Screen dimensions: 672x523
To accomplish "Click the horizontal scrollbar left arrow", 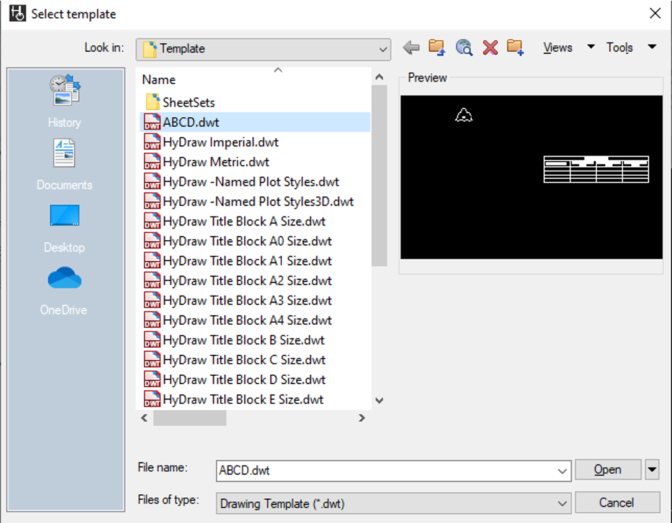I will (145, 418).
